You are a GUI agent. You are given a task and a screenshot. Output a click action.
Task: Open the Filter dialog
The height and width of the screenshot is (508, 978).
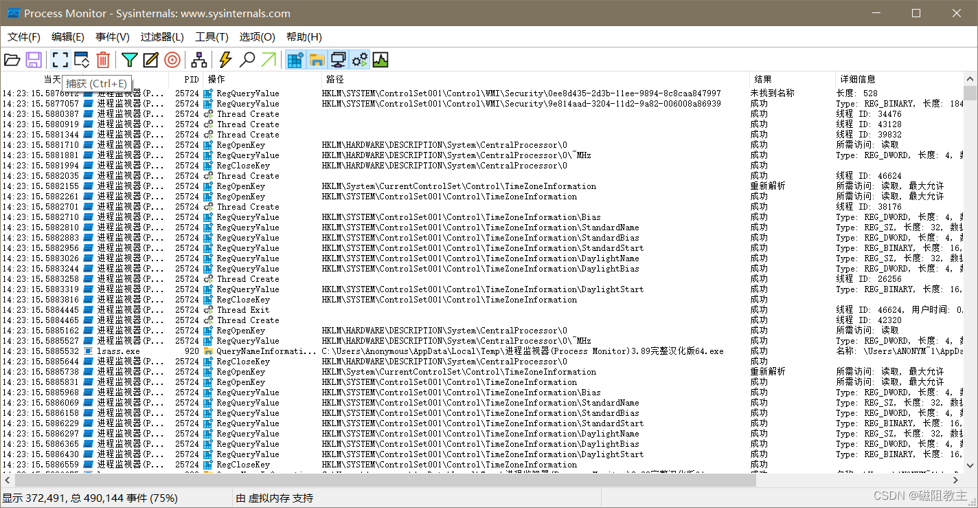point(129,60)
